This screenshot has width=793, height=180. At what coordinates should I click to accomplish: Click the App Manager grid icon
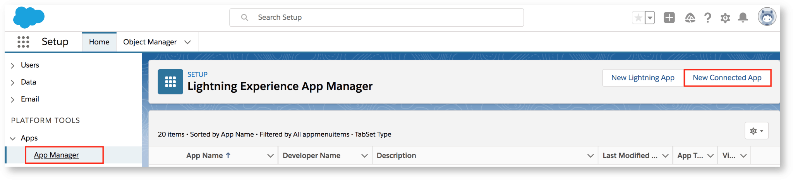point(170,82)
